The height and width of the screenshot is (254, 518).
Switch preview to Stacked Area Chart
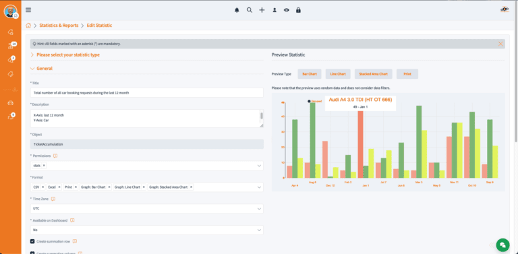pyautogui.click(x=373, y=74)
